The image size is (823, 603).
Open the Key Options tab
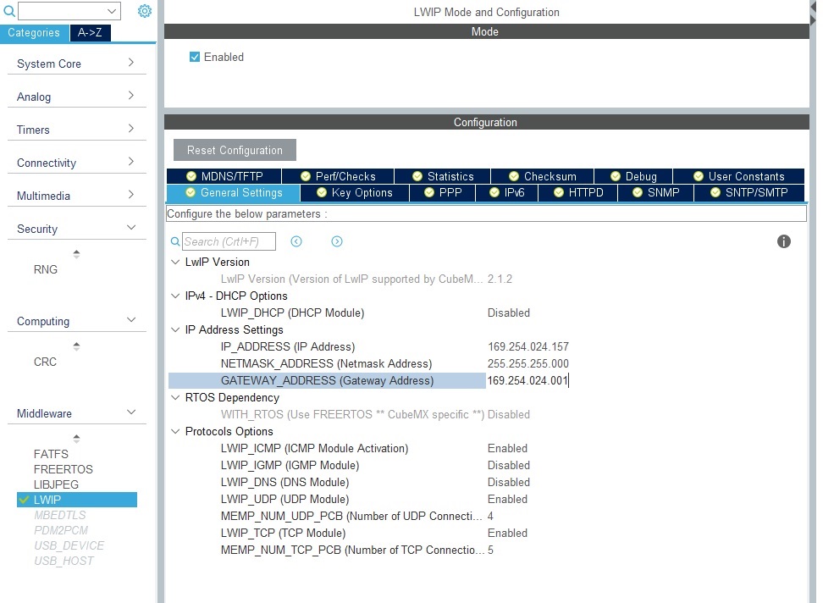coord(354,192)
